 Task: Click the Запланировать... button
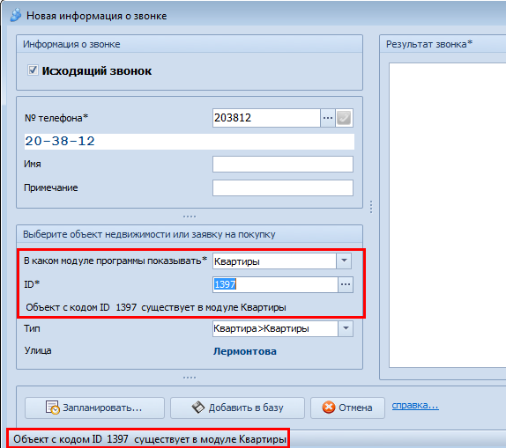point(94,408)
